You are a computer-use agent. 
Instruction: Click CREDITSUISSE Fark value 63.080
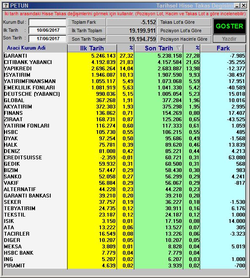coord(237,158)
